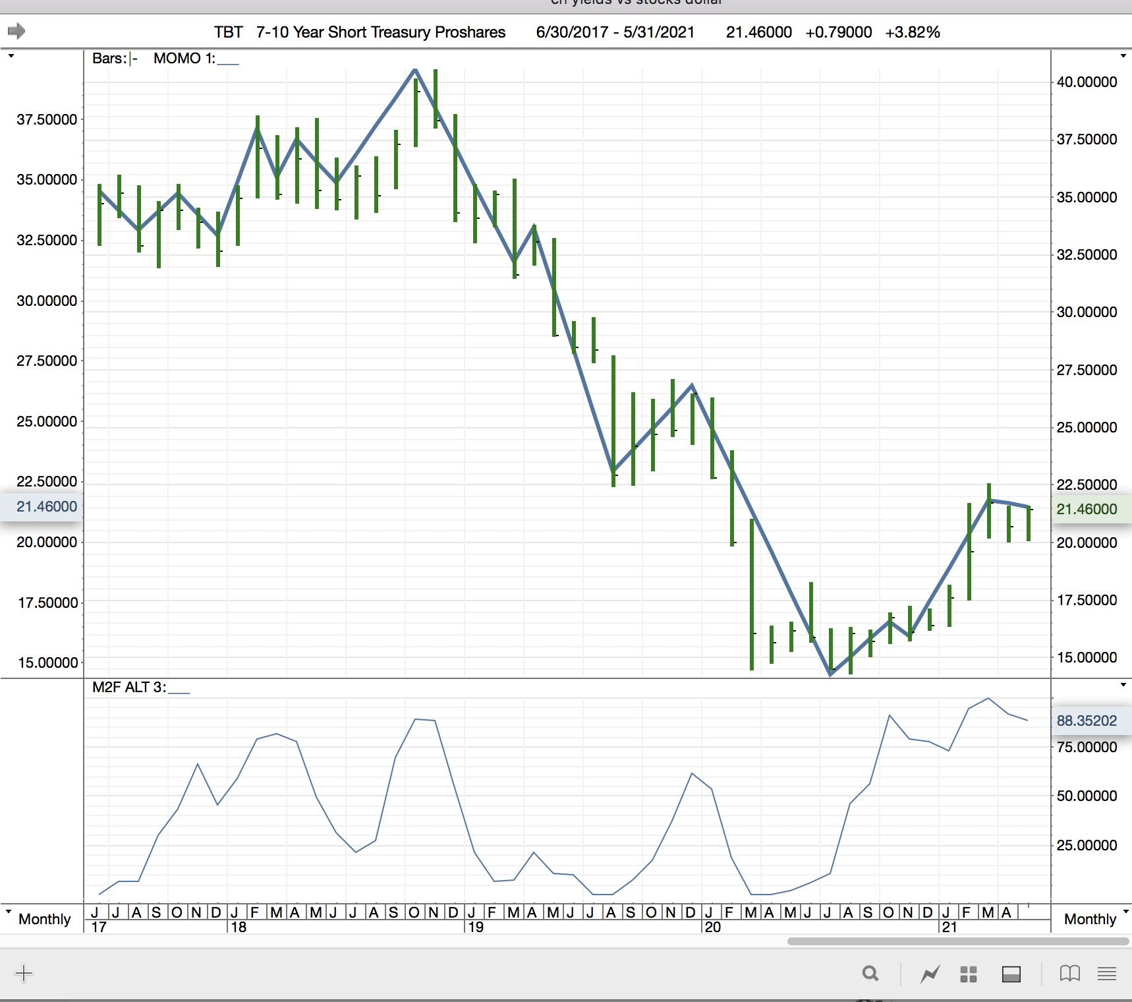Toggle the lower pane split-view icon
The height and width of the screenshot is (1002, 1132).
pos(1011,974)
